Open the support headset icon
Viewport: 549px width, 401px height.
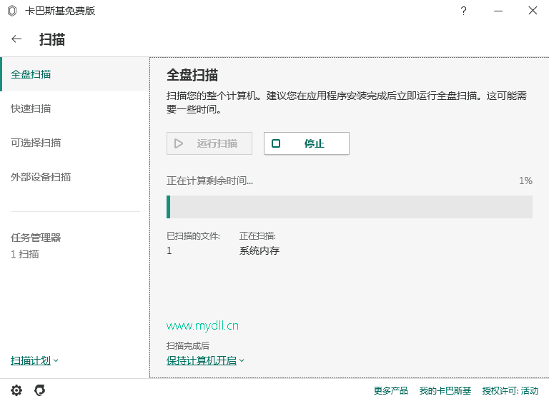pyautogui.click(x=39, y=390)
